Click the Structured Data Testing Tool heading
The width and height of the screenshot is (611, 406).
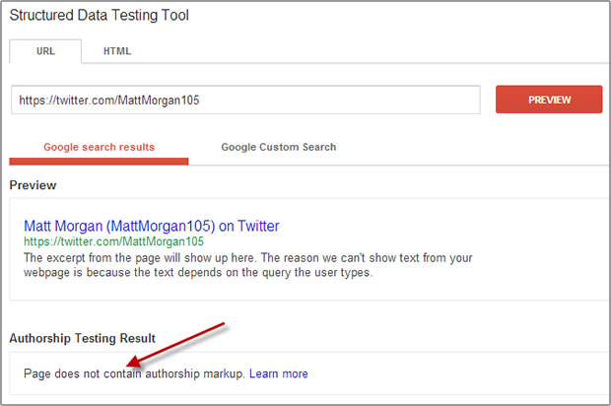(x=99, y=16)
